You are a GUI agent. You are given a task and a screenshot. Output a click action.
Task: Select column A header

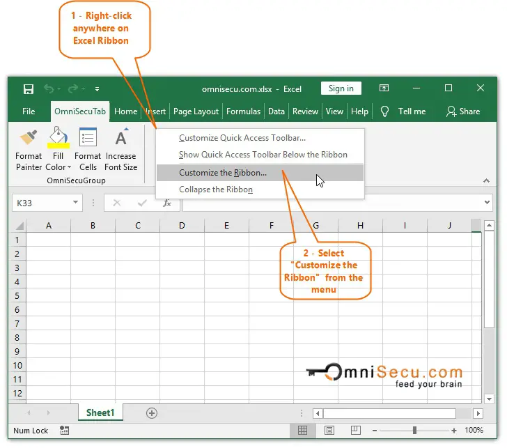click(49, 226)
